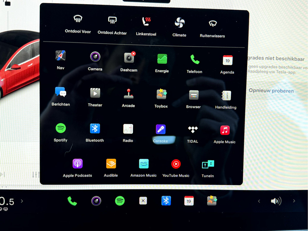Open the Energie app

(162, 59)
